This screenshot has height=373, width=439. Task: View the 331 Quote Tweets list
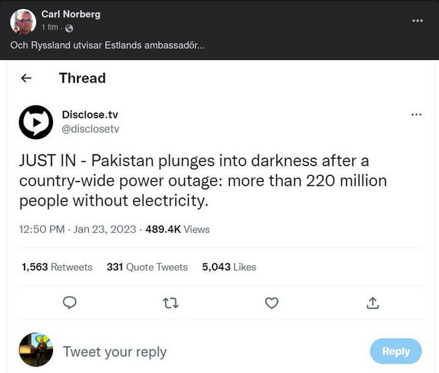coord(147,267)
